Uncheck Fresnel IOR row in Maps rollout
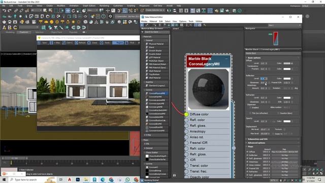 click(x=247, y=168)
